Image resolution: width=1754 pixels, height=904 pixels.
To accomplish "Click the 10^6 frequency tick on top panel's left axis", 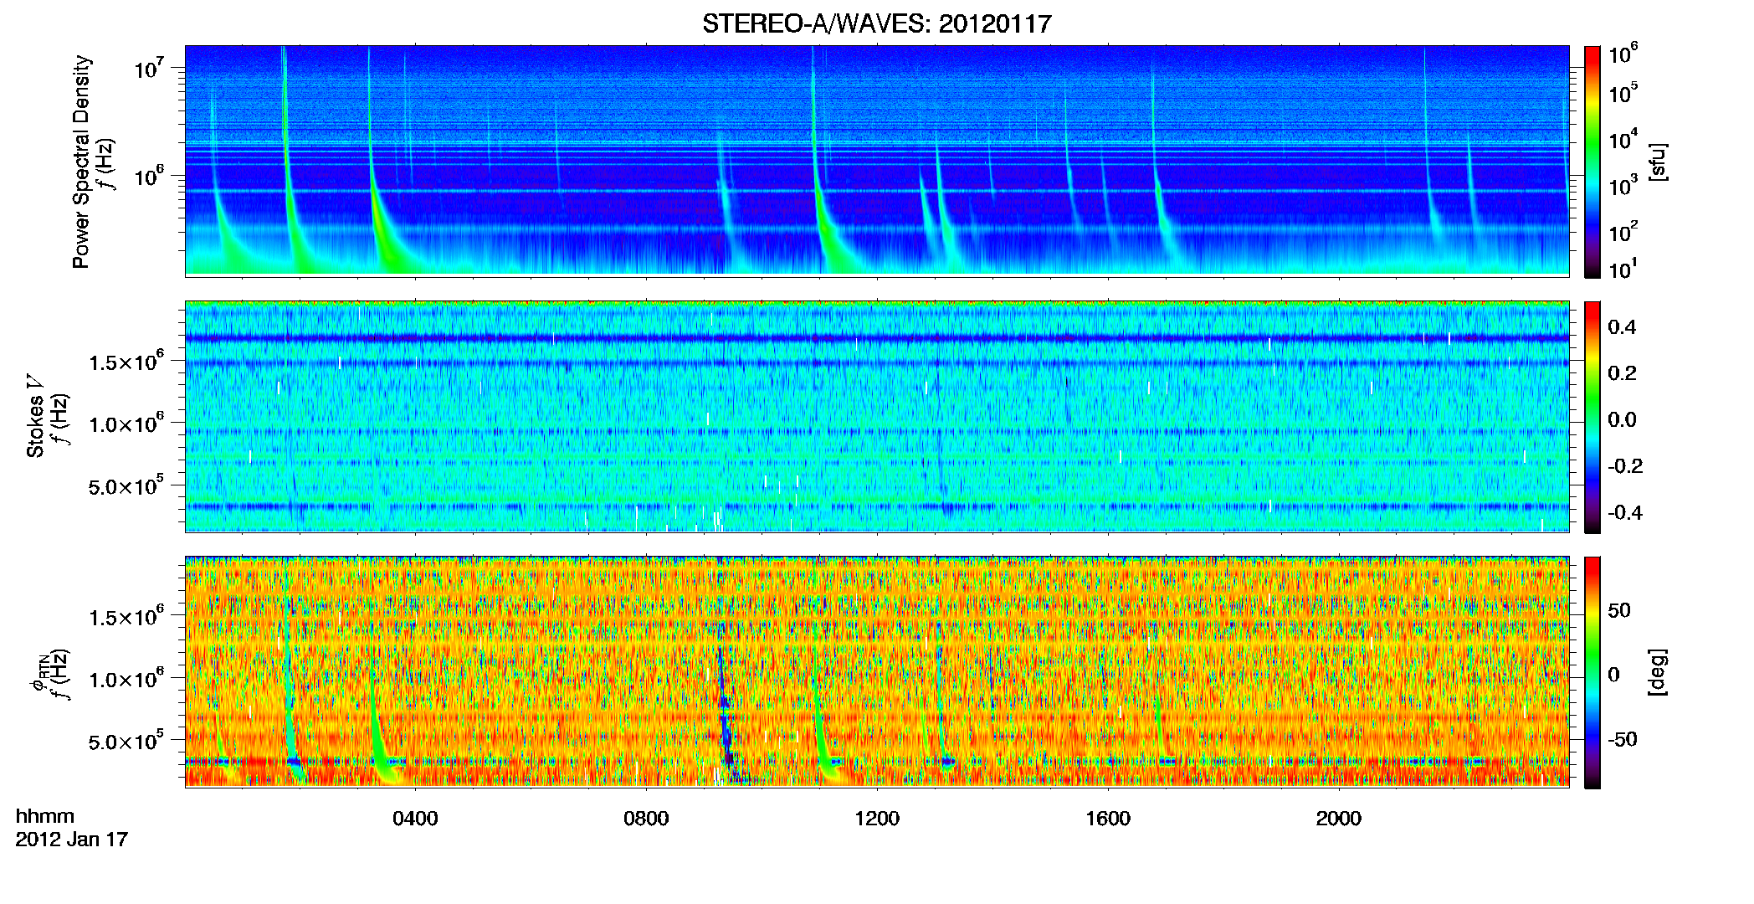I will pos(148,177).
